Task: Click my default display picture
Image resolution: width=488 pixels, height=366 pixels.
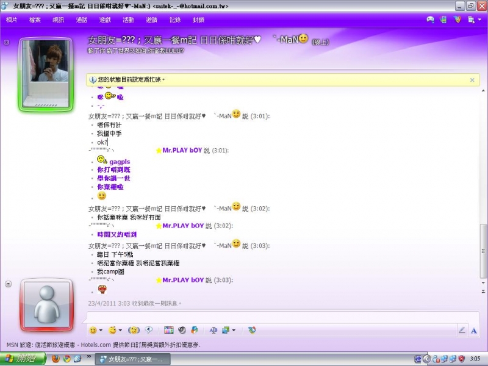Action: coord(47,304)
